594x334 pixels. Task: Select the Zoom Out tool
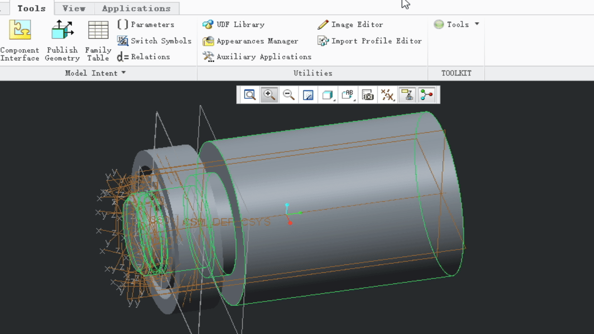click(289, 95)
